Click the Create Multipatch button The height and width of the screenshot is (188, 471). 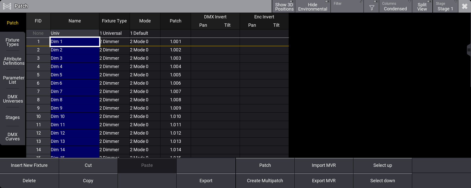[265, 181]
